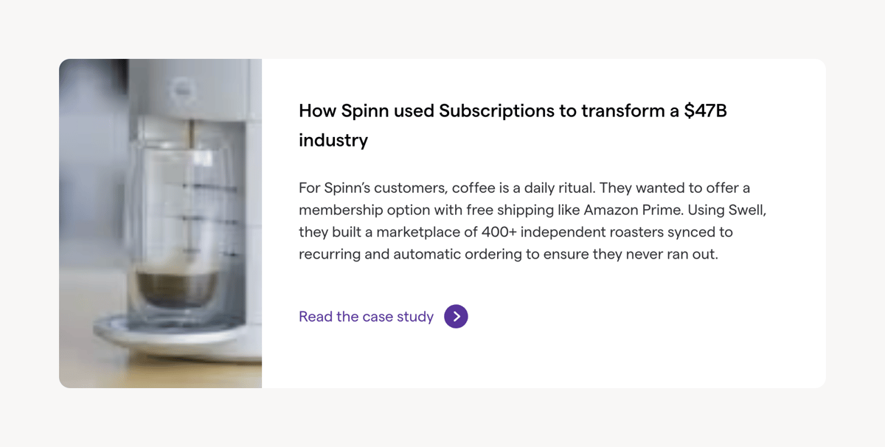Click the coffee stream pouring from the spout

[190, 134]
